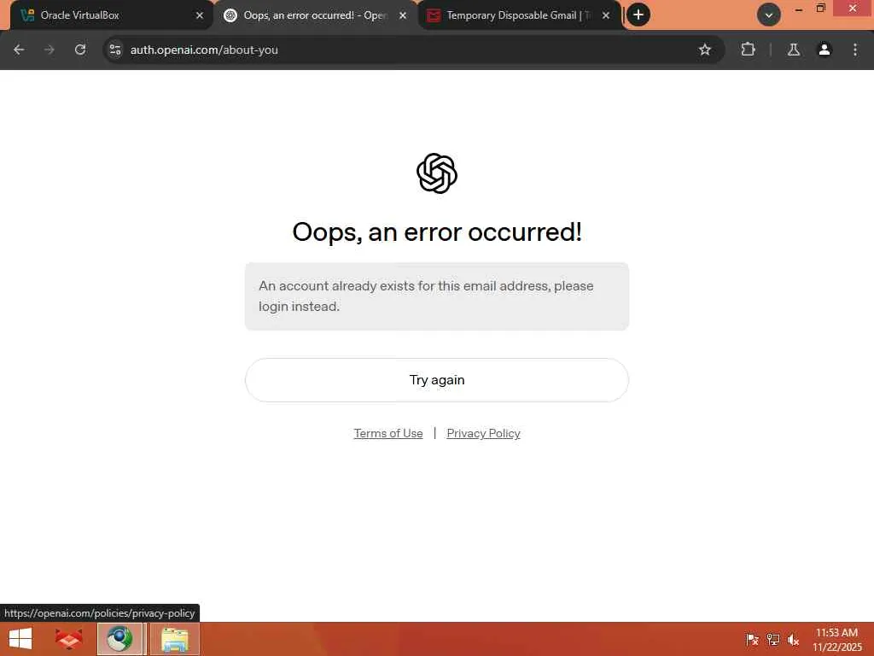Click the account already exists error message
The height and width of the screenshot is (656, 874).
[x=436, y=296]
